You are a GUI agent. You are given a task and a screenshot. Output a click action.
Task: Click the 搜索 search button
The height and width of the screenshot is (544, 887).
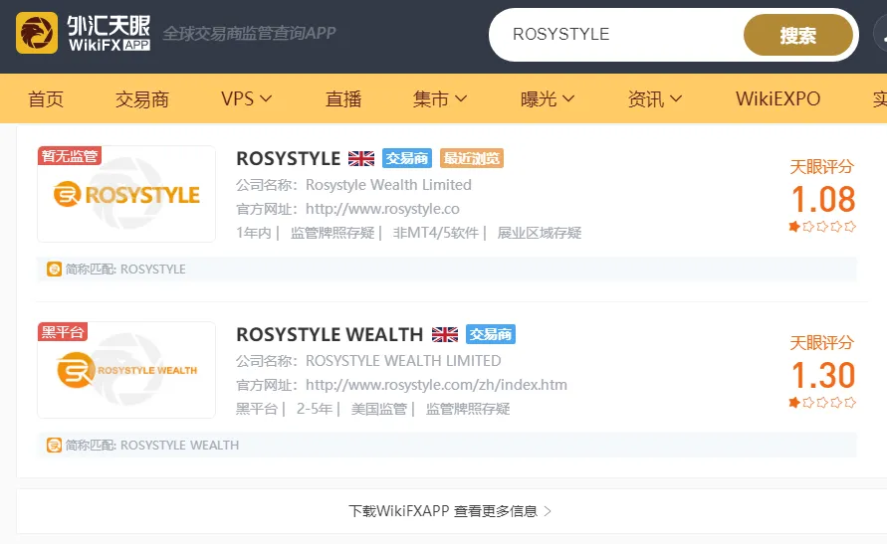[x=798, y=35]
